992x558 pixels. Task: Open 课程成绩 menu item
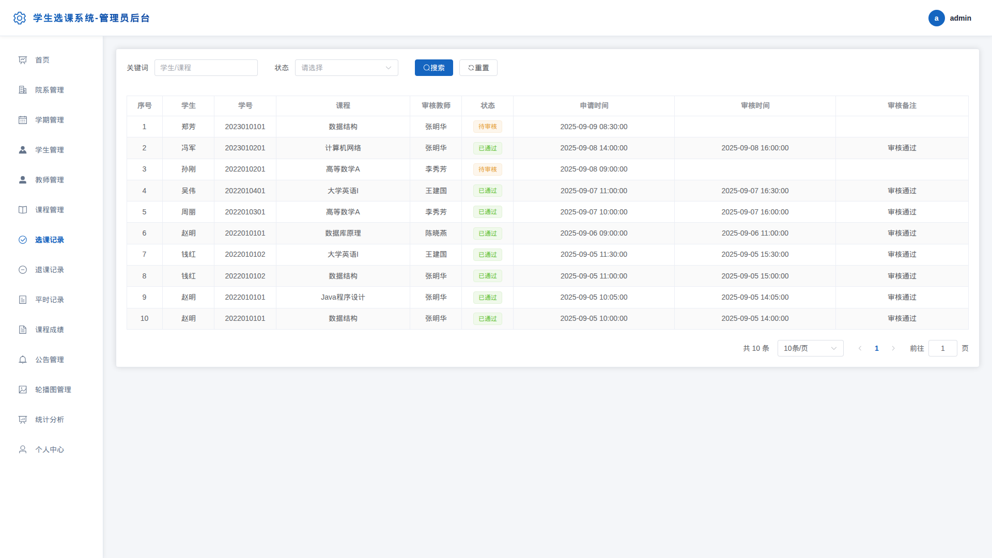pos(52,330)
